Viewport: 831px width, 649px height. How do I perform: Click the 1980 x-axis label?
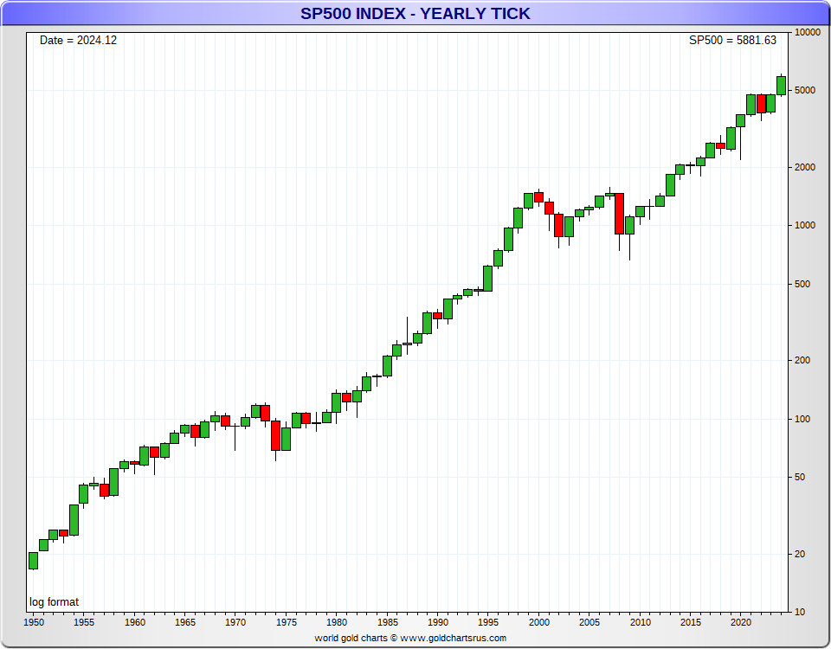337,622
